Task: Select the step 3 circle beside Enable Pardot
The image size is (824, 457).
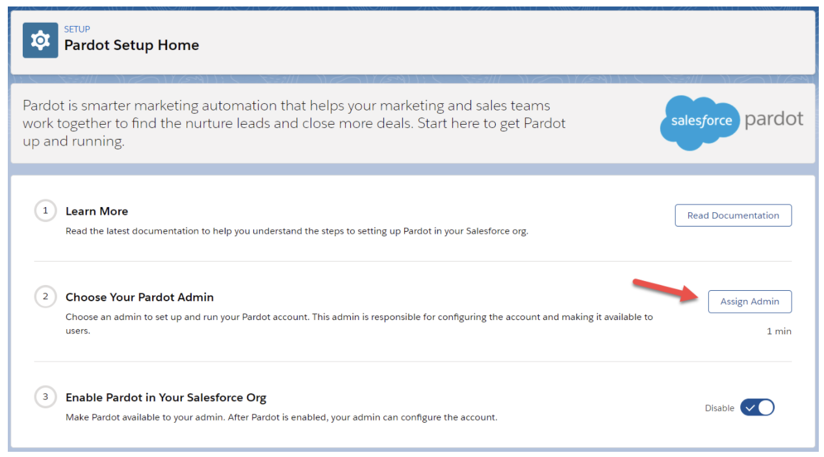Action: pos(45,397)
